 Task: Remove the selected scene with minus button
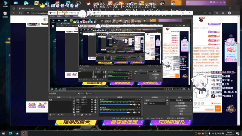[x=54, y=115]
